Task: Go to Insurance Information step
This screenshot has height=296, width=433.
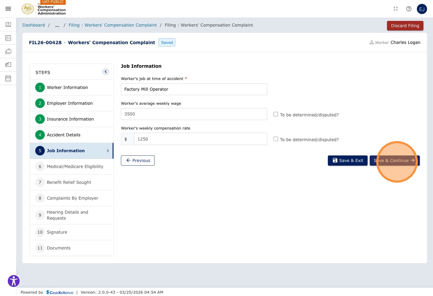Action: [x=72, y=119]
